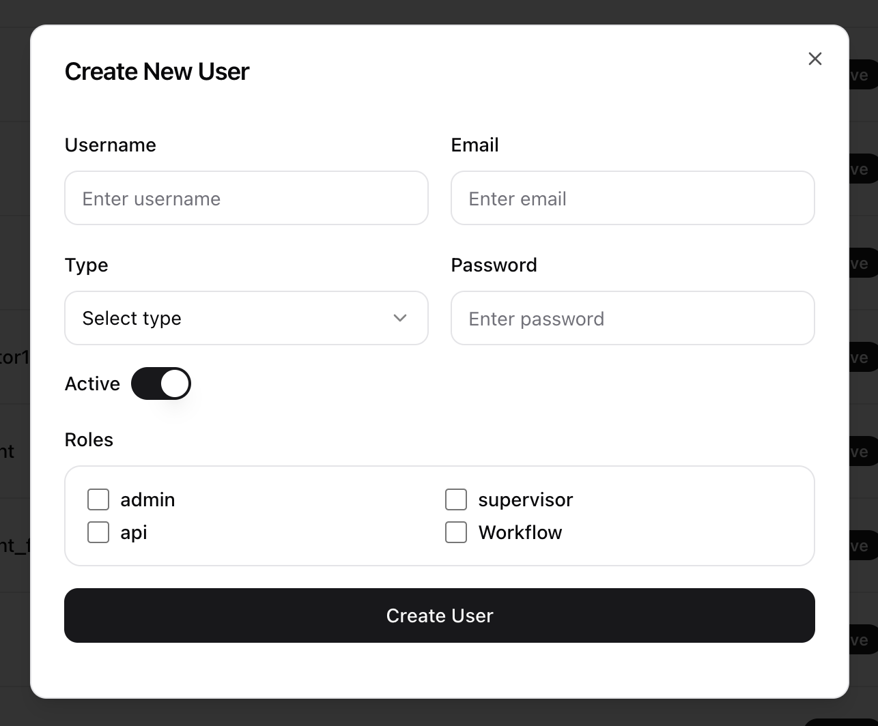Tick the supervisor role checkbox
The width and height of the screenshot is (878, 726).
pyautogui.click(x=456, y=500)
